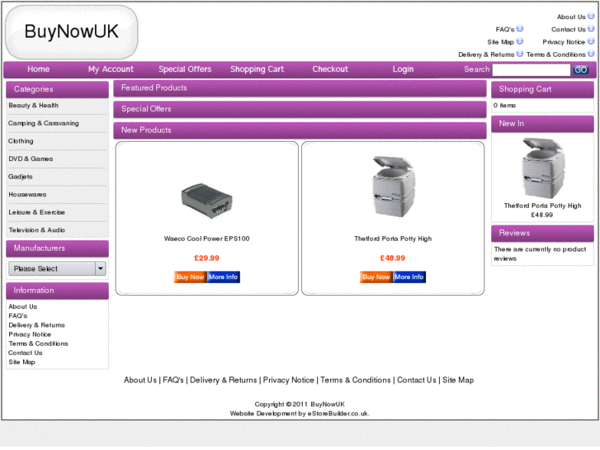The image size is (600, 450).
Task: Click the BuyNowUK logo
Action: tap(72, 31)
